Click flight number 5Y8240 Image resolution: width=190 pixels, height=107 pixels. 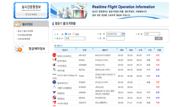click(x=82, y=87)
